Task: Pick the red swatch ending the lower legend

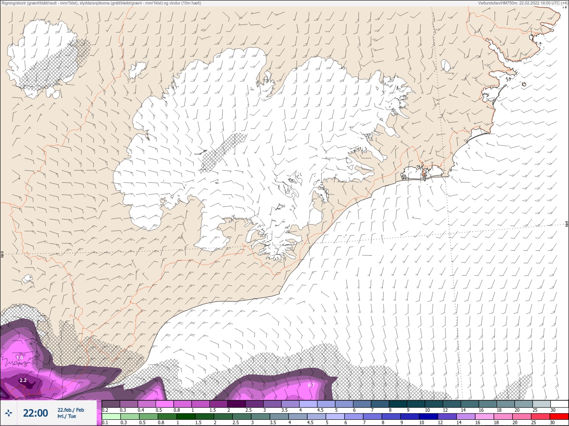Action: pos(559,417)
